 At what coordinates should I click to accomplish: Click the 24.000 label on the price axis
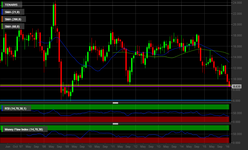238,3
